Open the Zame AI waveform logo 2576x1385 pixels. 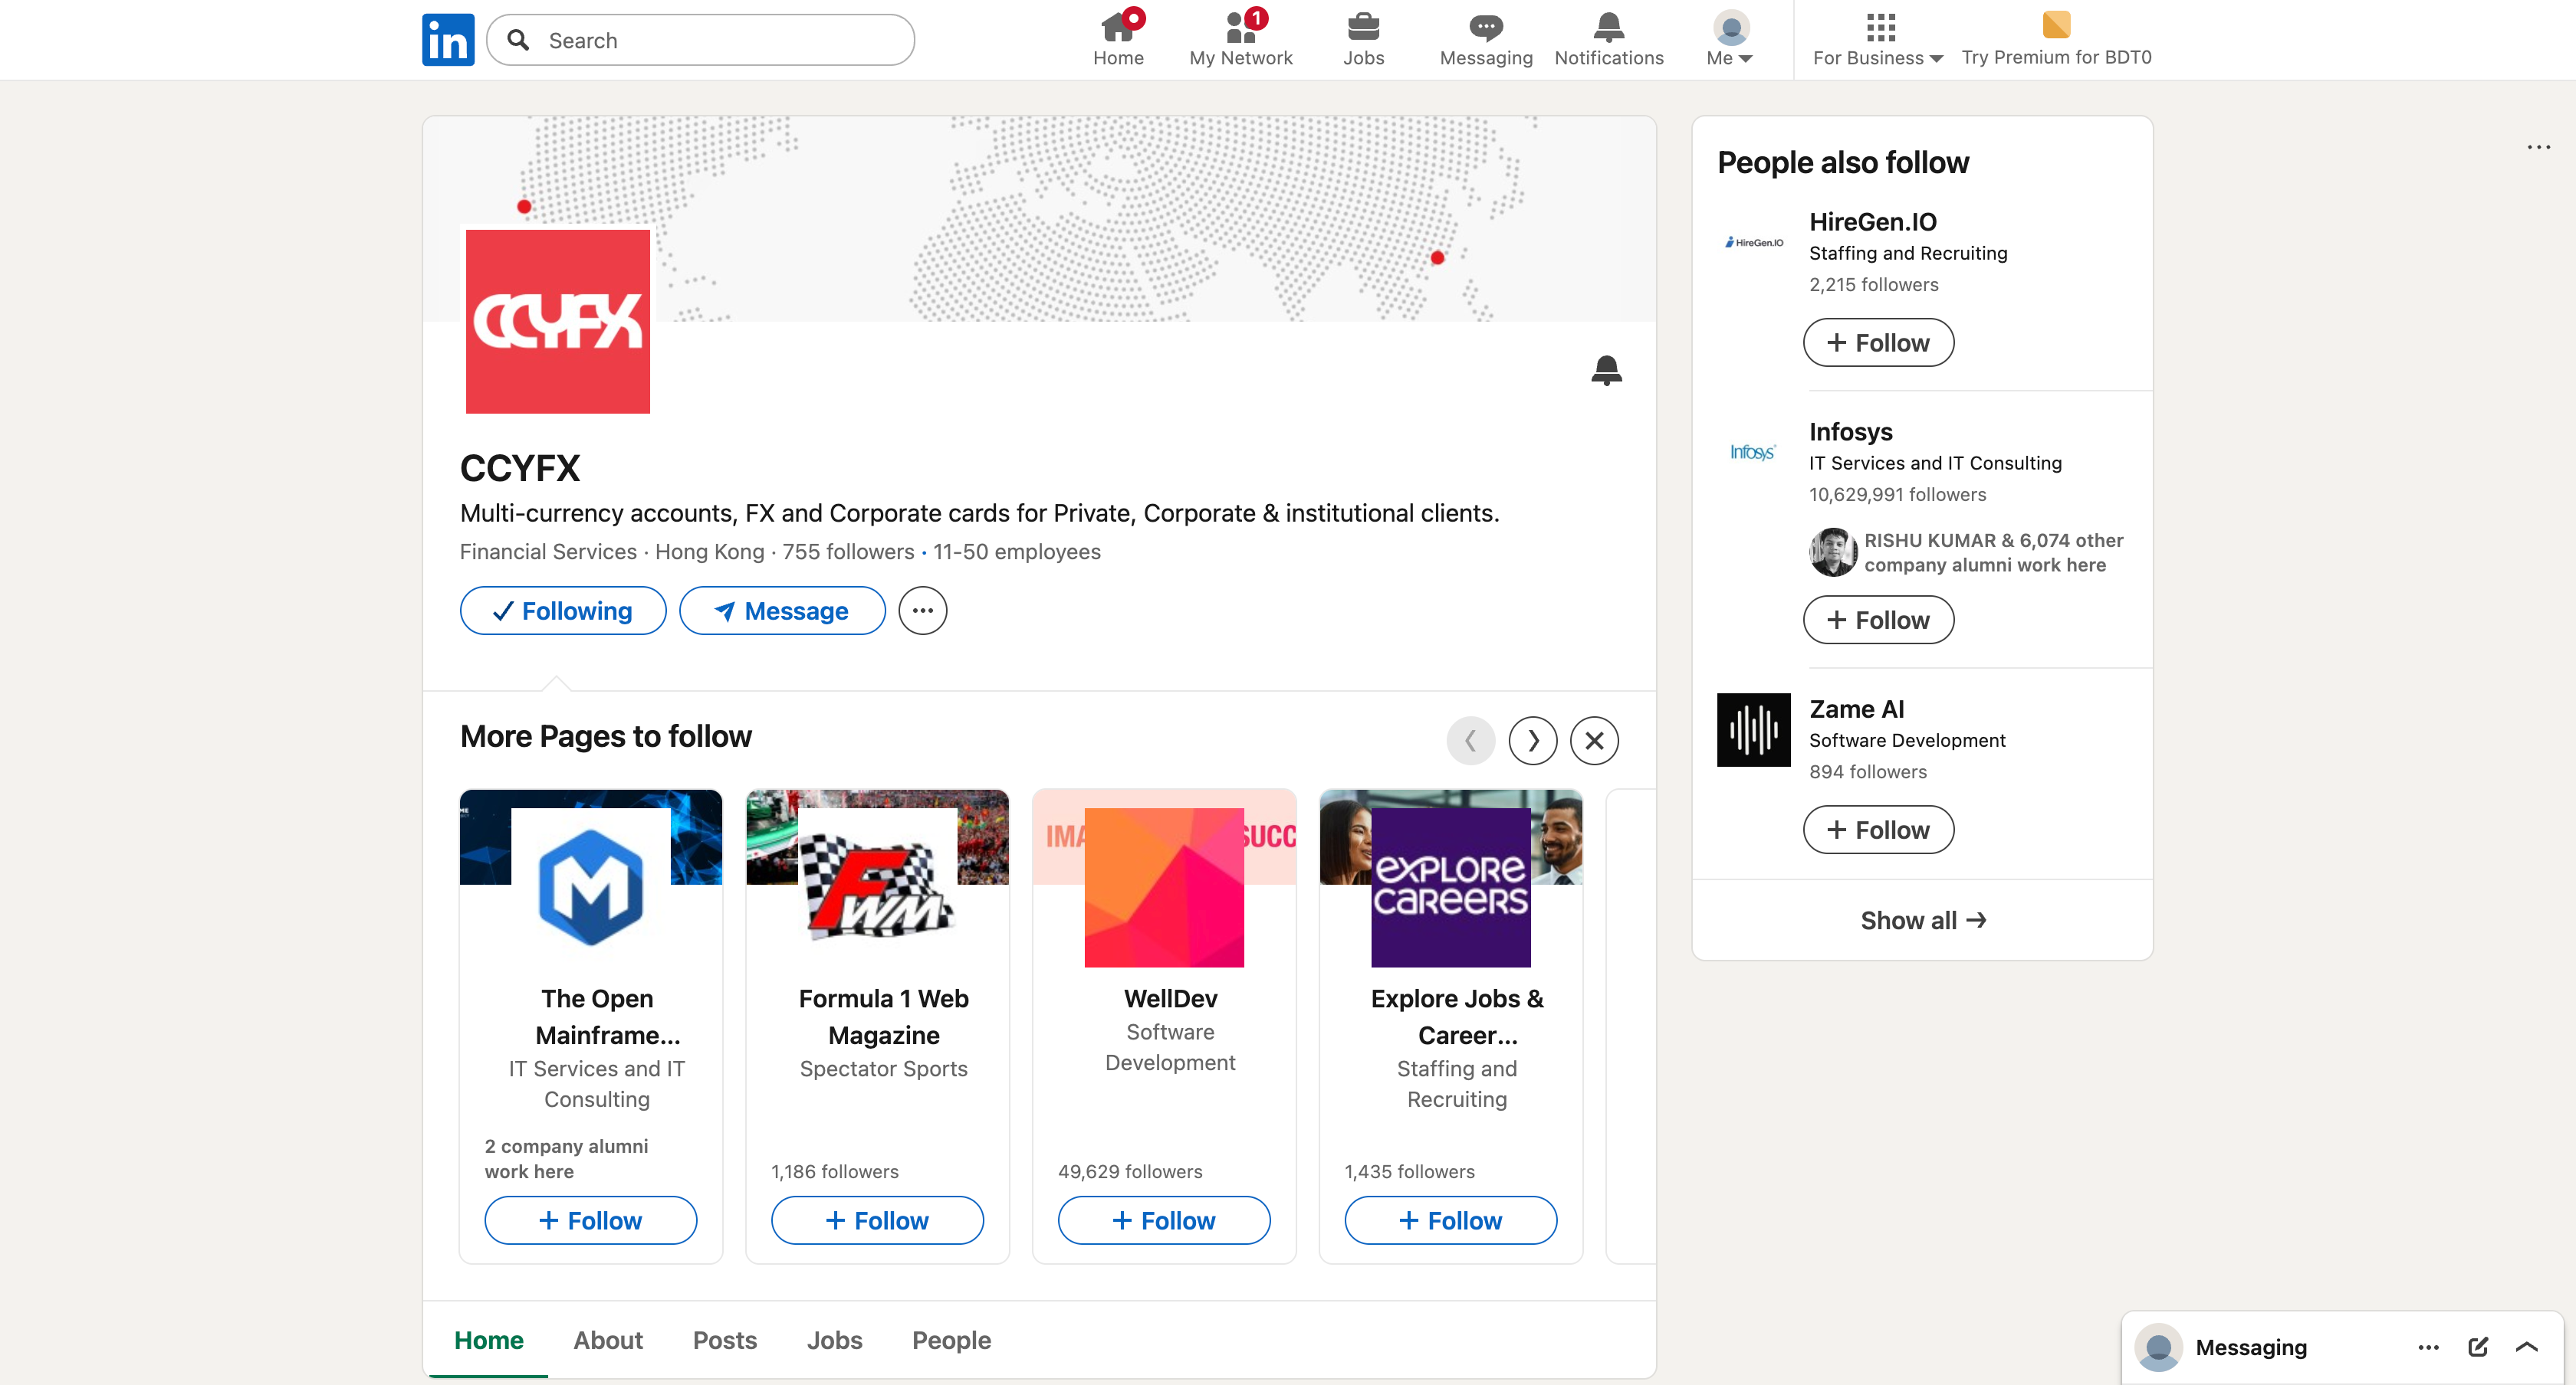pos(1754,729)
